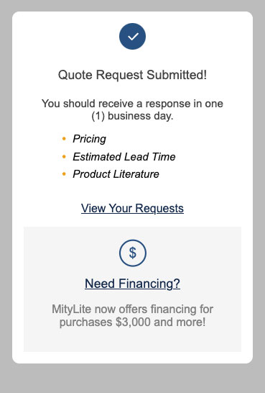Select the Product Literature list item
265x393 pixels.
[x=116, y=174]
